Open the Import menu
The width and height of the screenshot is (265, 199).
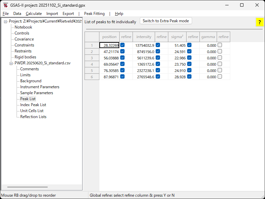click(x=52, y=14)
